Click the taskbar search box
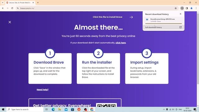This screenshot has height=112, width=199. coord(25,109)
